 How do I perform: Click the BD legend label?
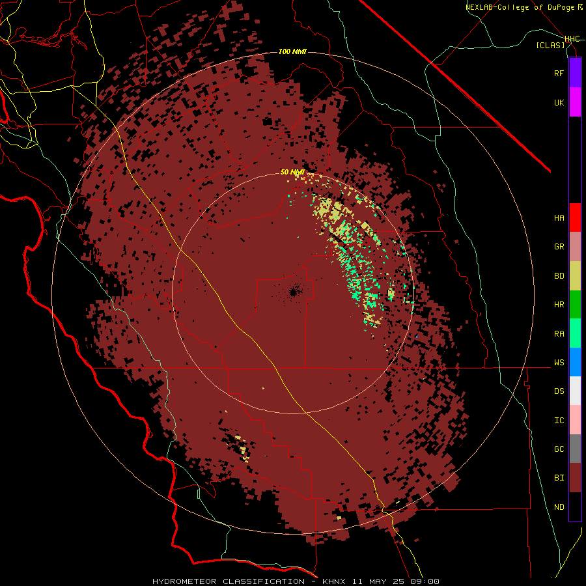[x=559, y=276]
